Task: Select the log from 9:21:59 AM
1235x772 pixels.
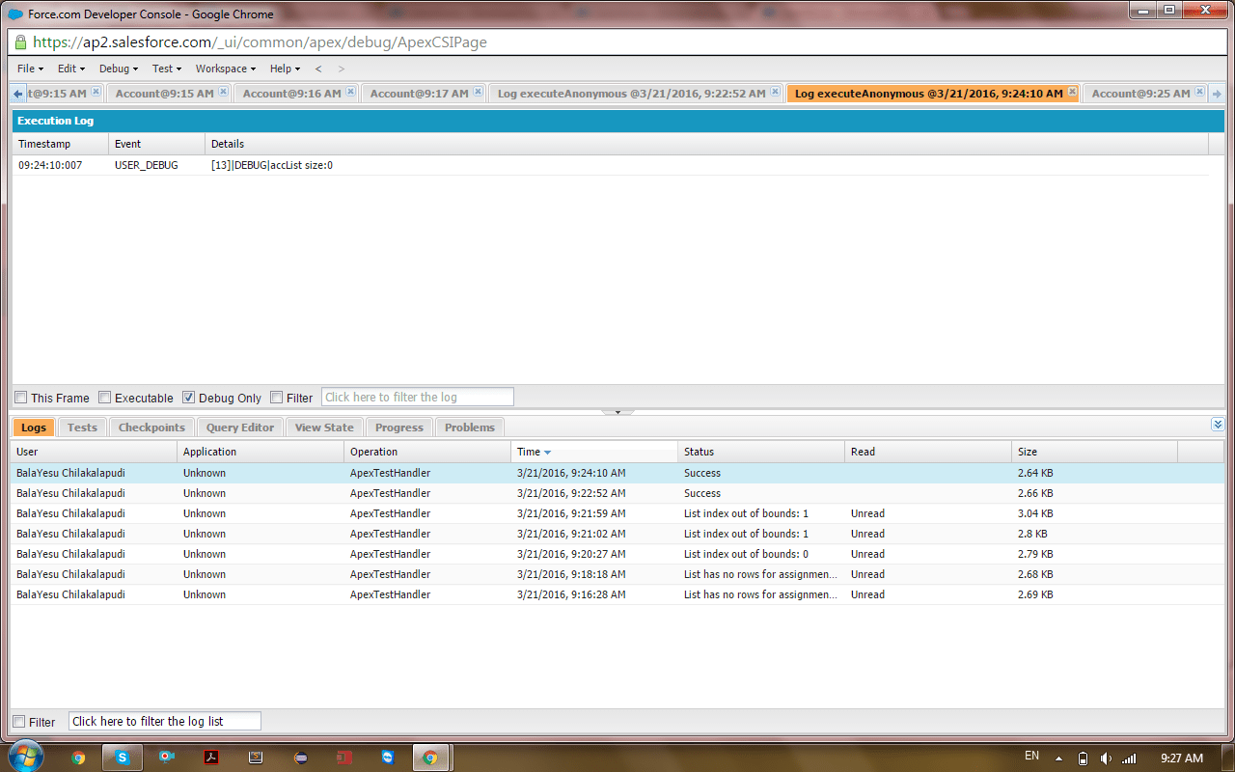Action: pos(617,513)
